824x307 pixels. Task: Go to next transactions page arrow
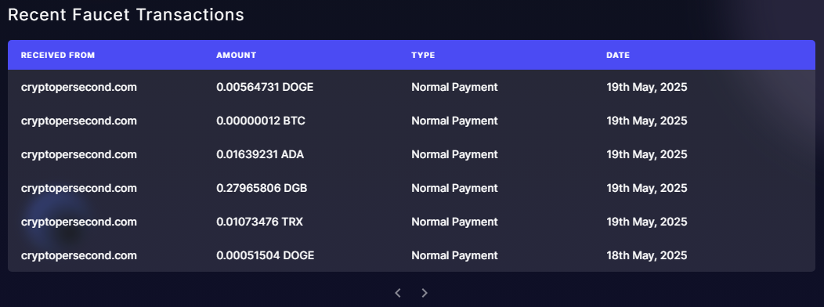tap(425, 293)
